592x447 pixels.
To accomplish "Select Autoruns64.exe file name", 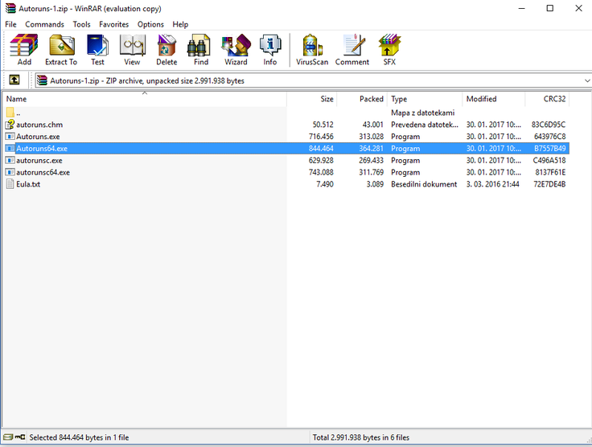I will point(42,149).
